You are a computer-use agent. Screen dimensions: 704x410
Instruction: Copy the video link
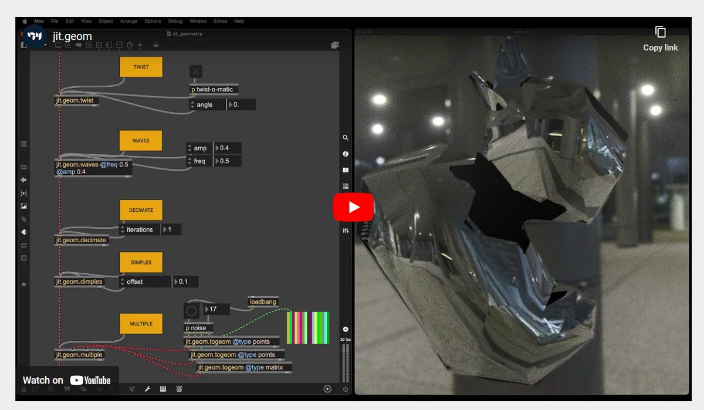661,39
